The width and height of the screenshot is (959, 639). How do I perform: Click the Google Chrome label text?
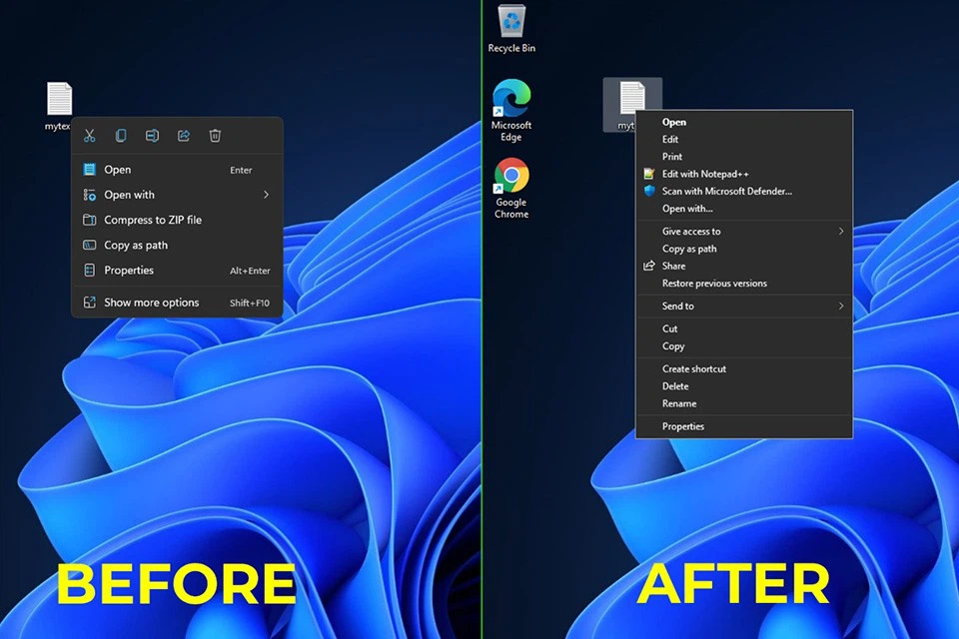(511, 208)
